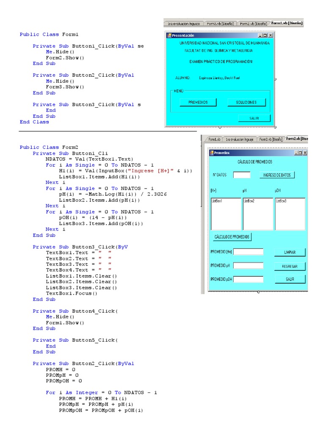Click the 'PROMpOH = 0' code line
This screenshot has width=325, height=434.
[x=64, y=381]
